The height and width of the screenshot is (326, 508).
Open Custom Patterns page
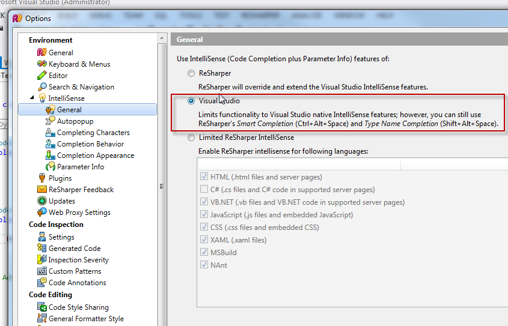75,271
